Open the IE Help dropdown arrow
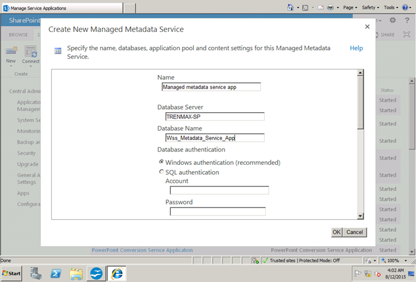Viewport: 416px width, 282px height. (410, 8)
